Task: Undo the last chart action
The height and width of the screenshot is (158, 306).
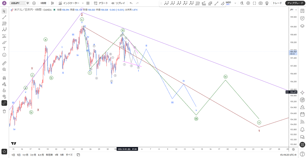Action: coord(131,3)
